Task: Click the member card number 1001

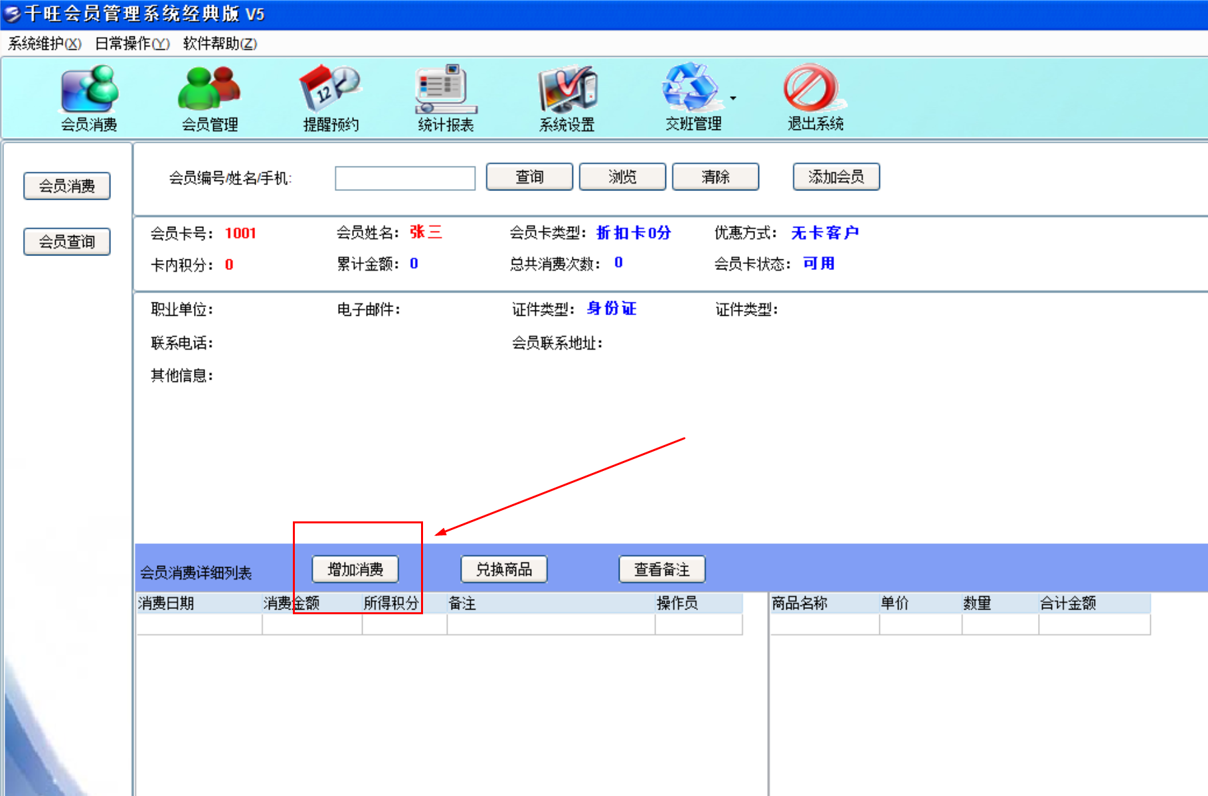Action: point(240,233)
